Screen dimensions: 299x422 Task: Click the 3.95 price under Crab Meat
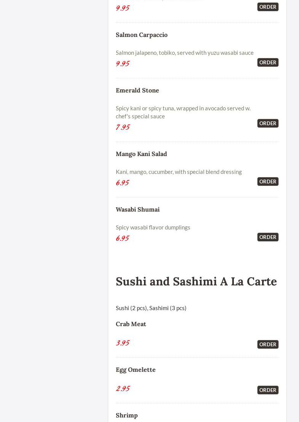pos(123,343)
